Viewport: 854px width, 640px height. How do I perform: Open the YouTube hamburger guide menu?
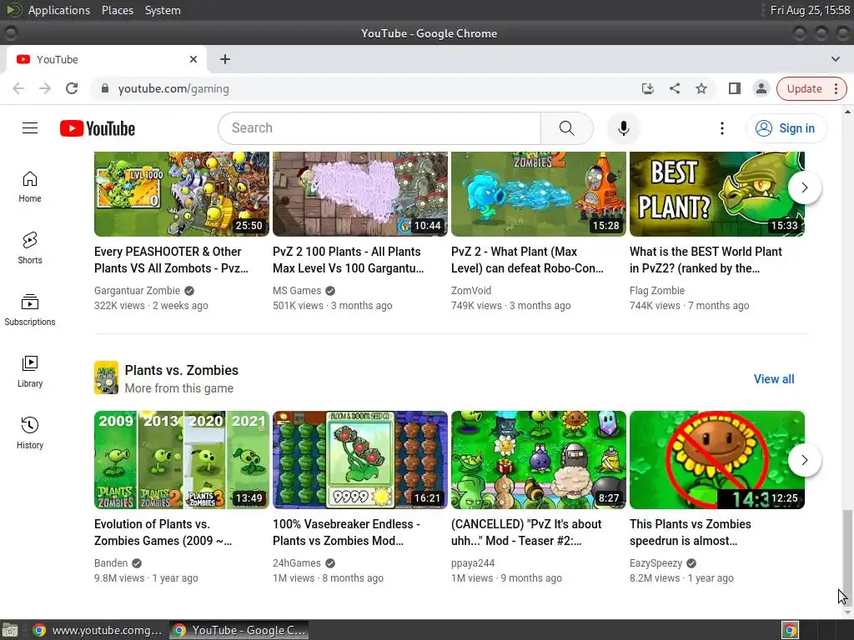(30, 128)
